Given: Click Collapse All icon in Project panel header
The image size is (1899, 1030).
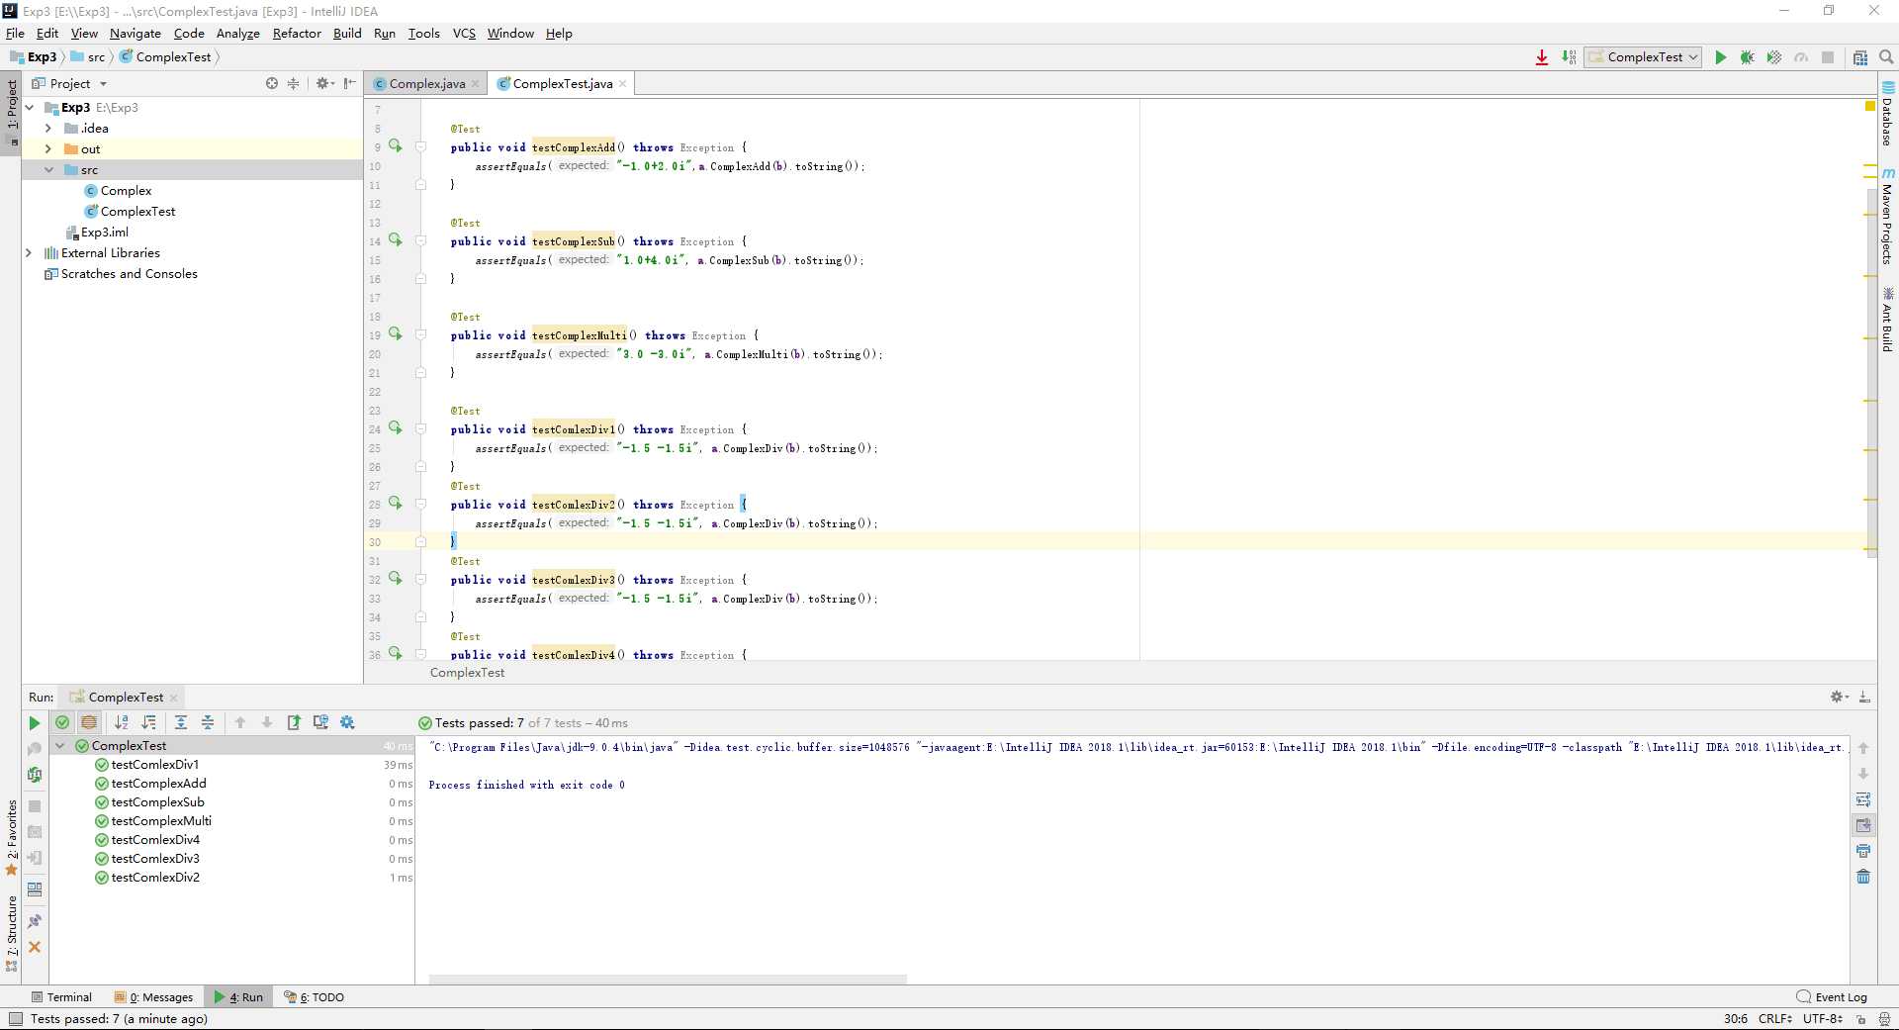Looking at the screenshot, I should click(293, 84).
